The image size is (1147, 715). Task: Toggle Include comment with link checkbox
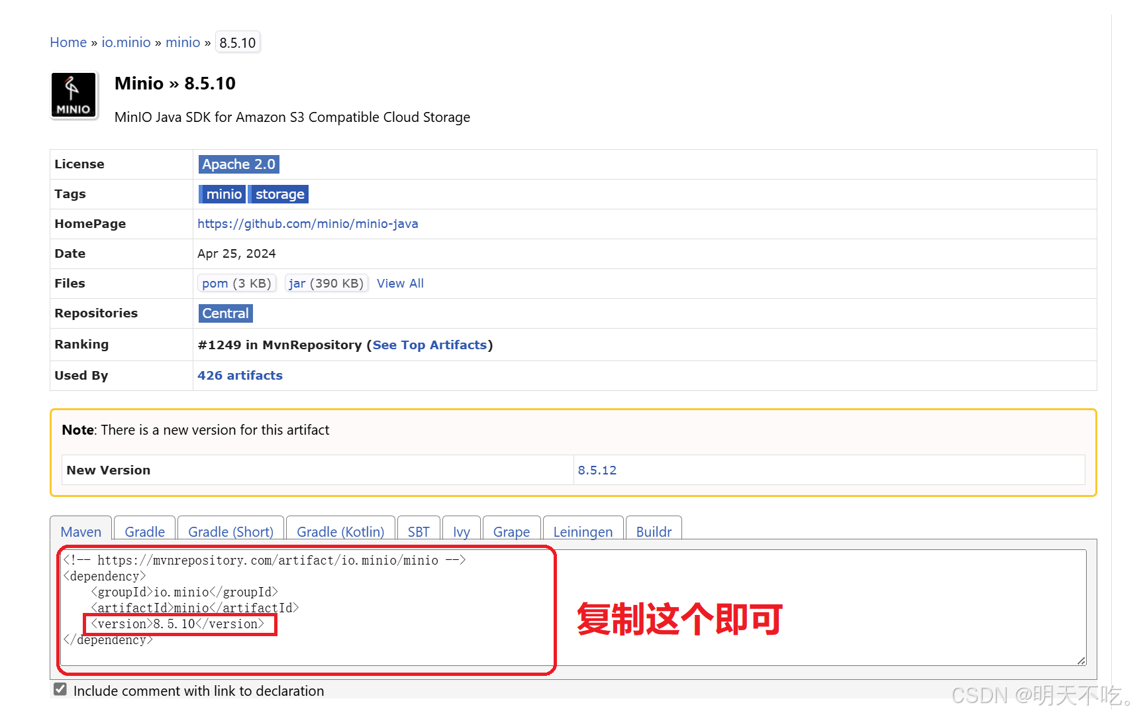coord(60,689)
